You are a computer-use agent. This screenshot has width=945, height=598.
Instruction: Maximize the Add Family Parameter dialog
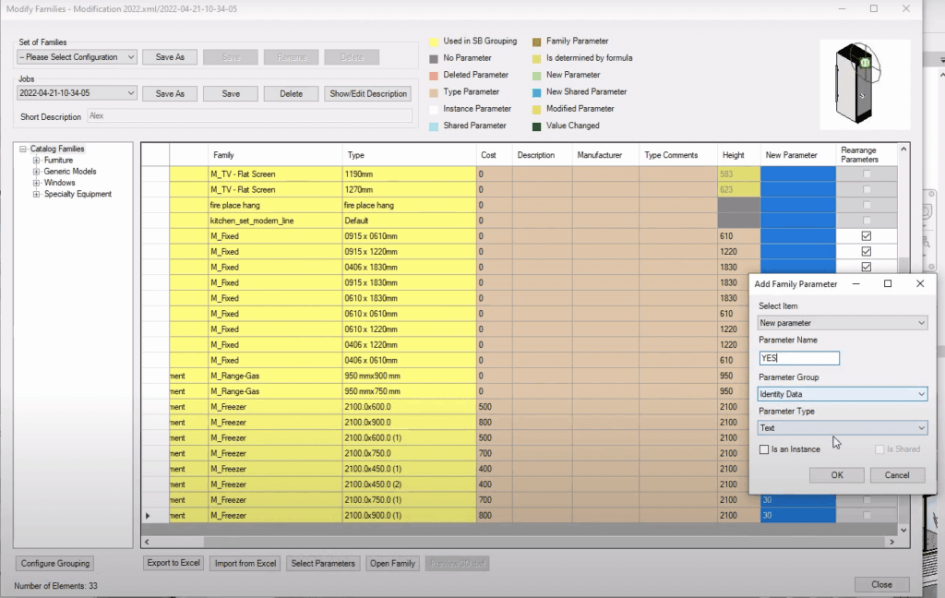tap(887, 284)
